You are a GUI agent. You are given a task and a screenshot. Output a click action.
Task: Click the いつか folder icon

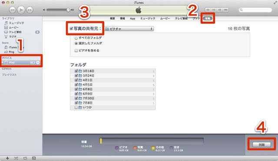click(80, 107)
